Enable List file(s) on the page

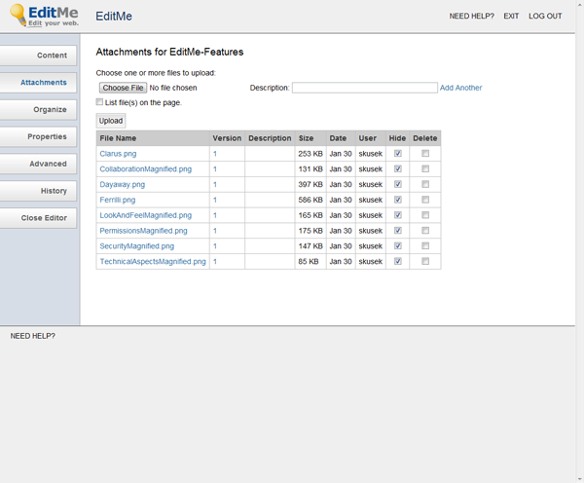(x=99, y=101)
